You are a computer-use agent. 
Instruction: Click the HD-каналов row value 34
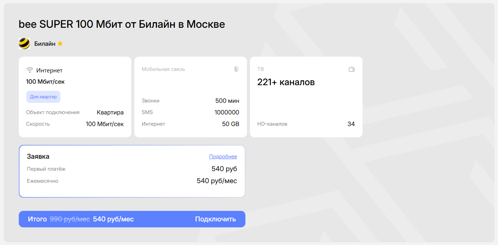tap(351, 124)
